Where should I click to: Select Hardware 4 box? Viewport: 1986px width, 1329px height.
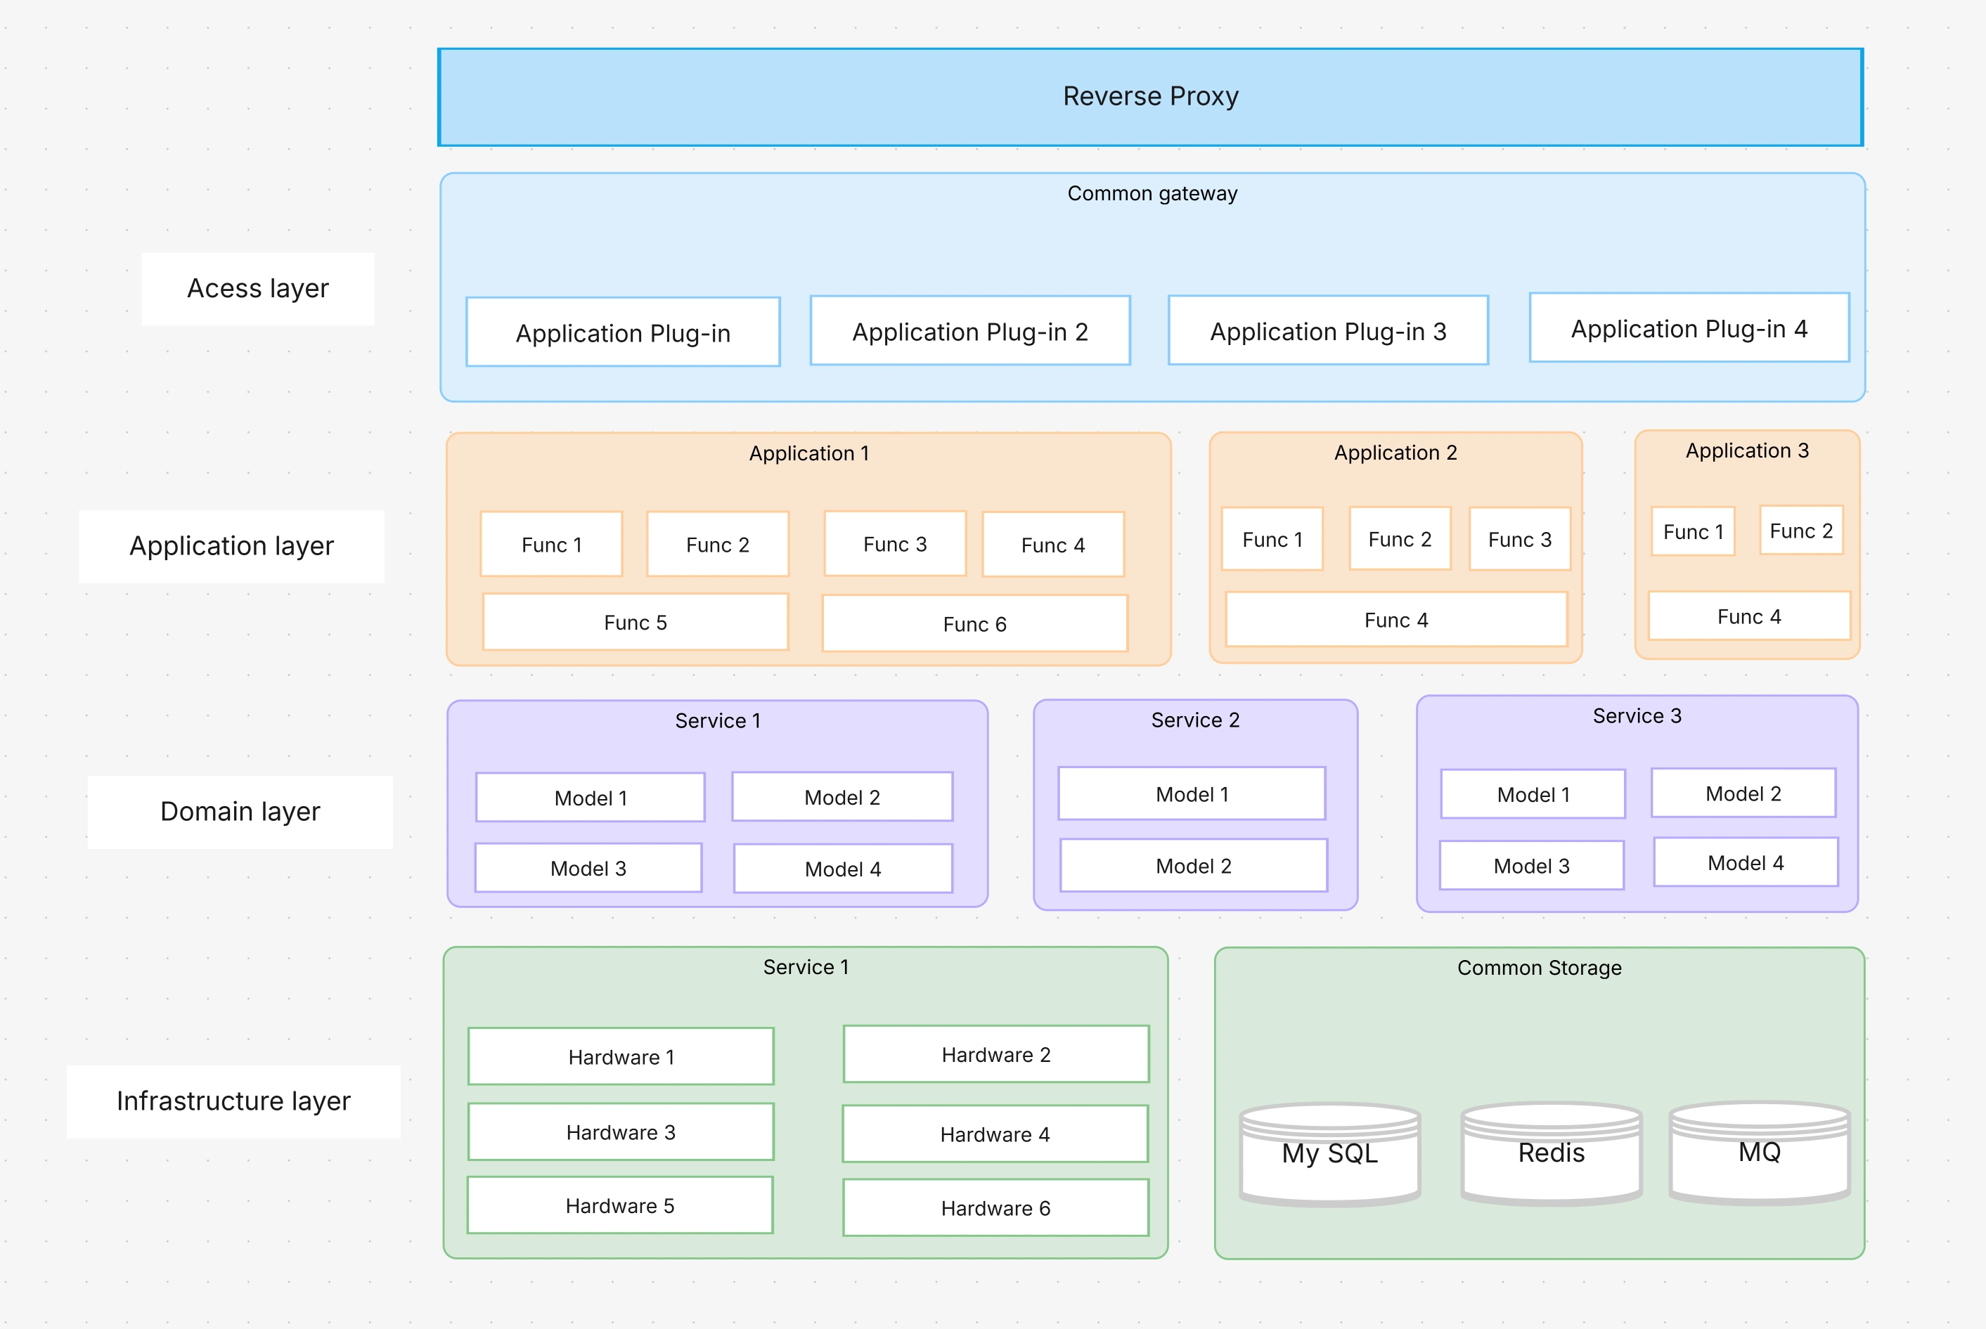(994, 1134)
